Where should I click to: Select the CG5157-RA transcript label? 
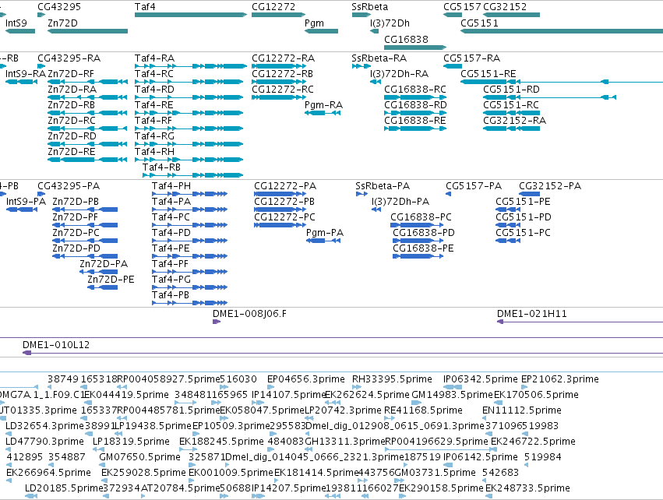(472, 58)
